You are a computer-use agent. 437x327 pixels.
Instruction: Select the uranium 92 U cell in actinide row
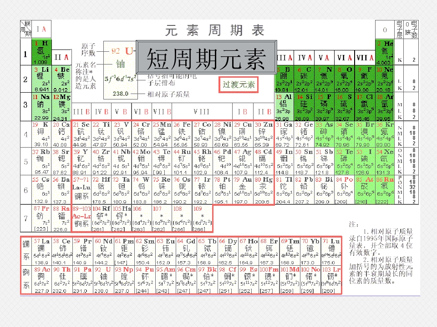click(103, 280)
